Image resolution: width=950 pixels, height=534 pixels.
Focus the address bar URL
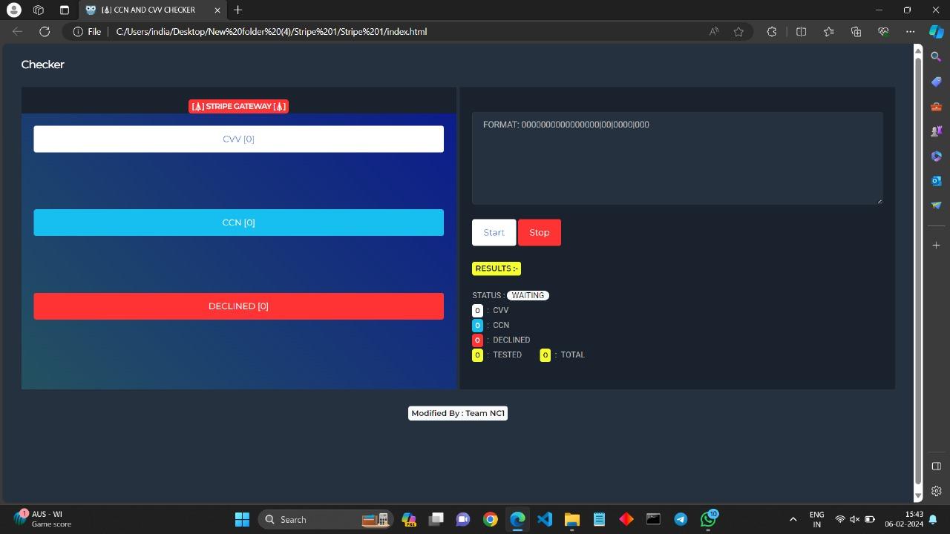(272, 31)
